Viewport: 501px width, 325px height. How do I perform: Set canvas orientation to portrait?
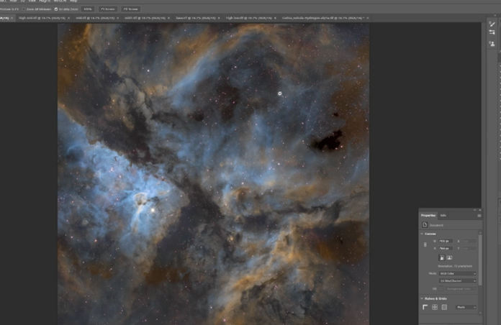(x=441, y=257)
